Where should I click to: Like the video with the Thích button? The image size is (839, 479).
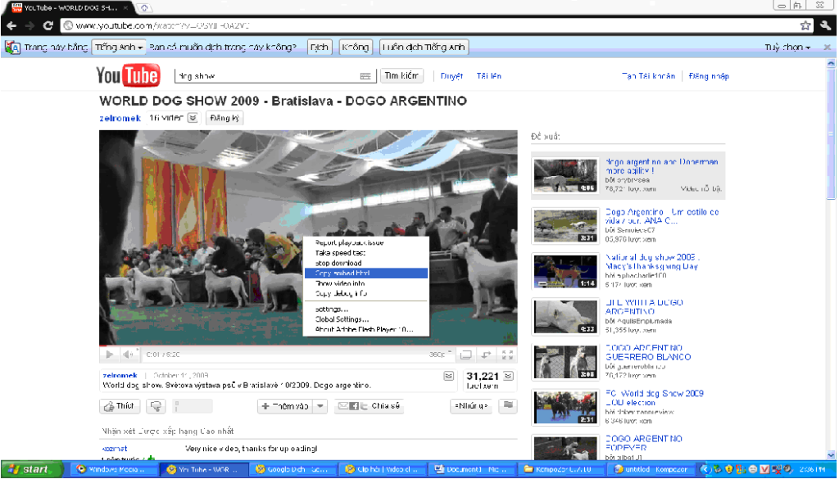[x=120, y=406]
